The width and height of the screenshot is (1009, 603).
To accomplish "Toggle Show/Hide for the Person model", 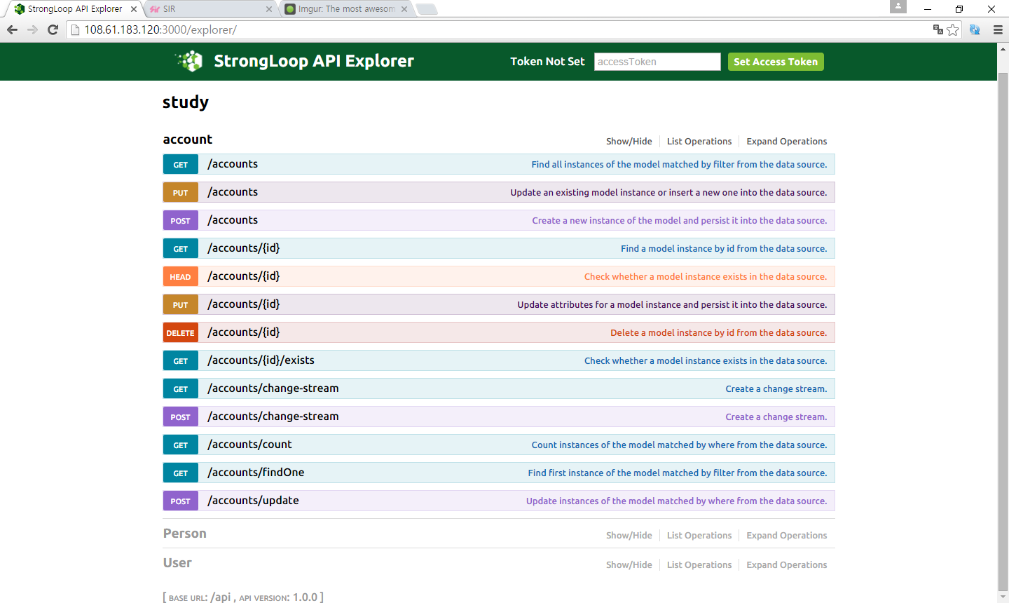I will point(629,535).
